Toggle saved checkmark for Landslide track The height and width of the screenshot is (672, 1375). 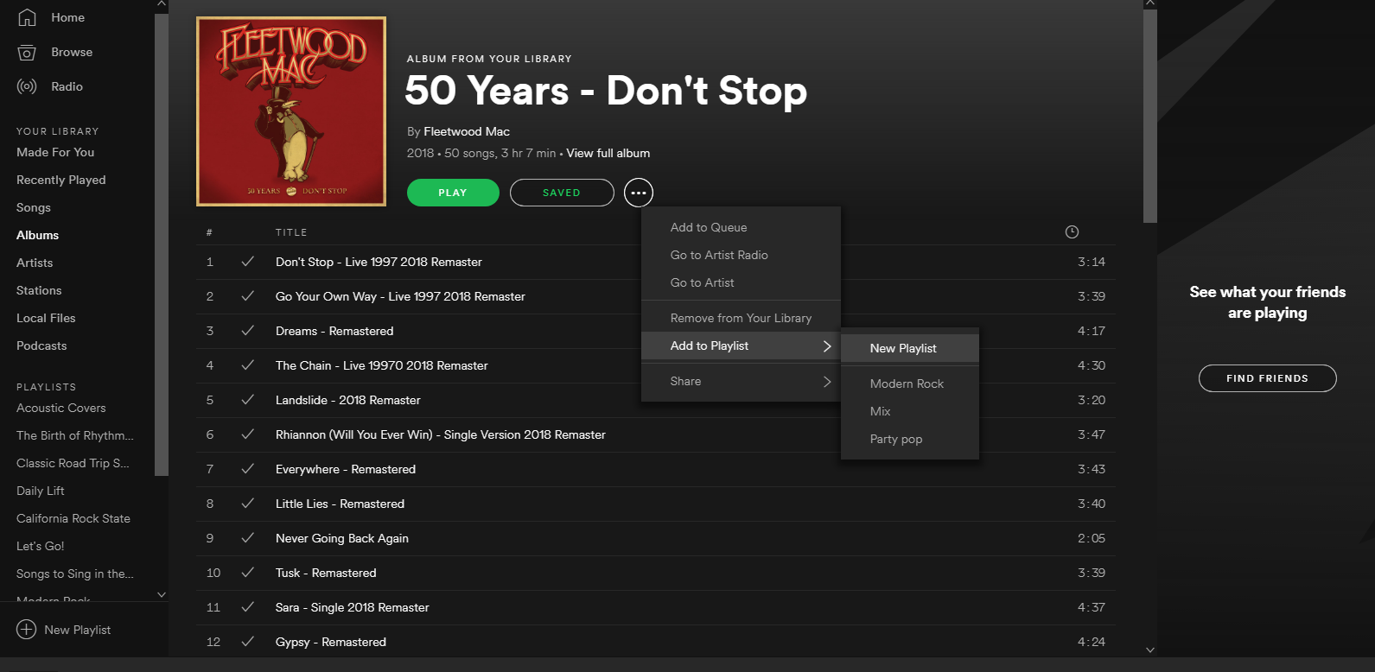[247, 400]
